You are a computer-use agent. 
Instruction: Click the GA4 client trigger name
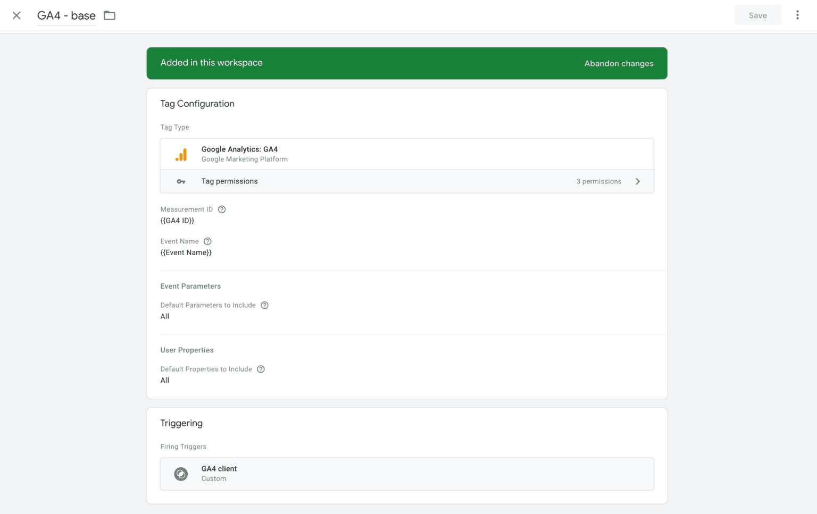click(x=219, y=469)
